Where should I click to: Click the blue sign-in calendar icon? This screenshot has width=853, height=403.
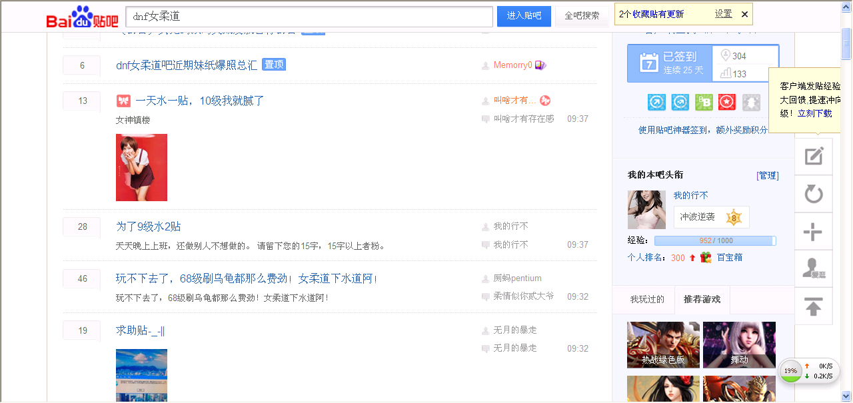[x=649, y=63]
